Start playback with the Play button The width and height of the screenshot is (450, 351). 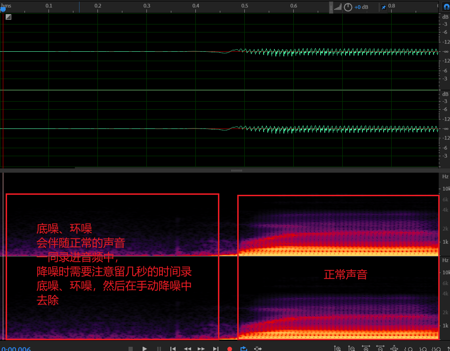tap(145, 349)
